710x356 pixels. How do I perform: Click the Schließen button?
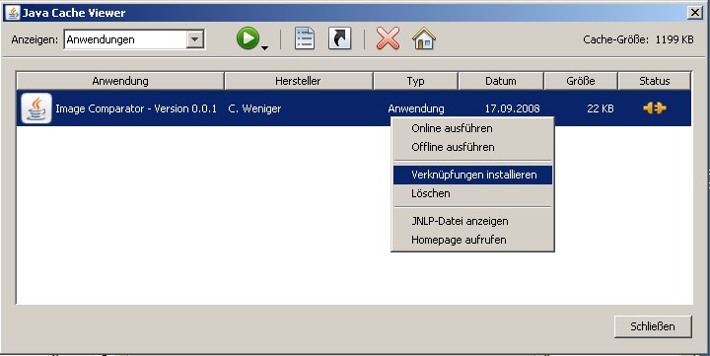653,326
